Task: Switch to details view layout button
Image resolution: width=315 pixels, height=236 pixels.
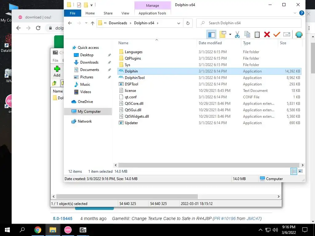Action: 294,171
